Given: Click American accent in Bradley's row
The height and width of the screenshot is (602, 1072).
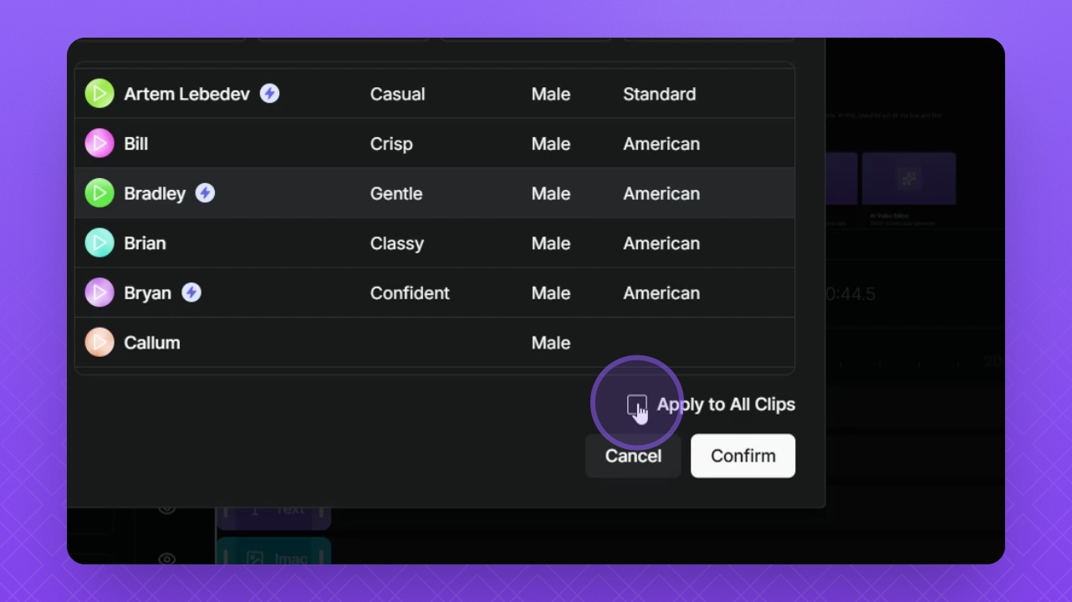Looking at the screenshot, I should point(661,193).
